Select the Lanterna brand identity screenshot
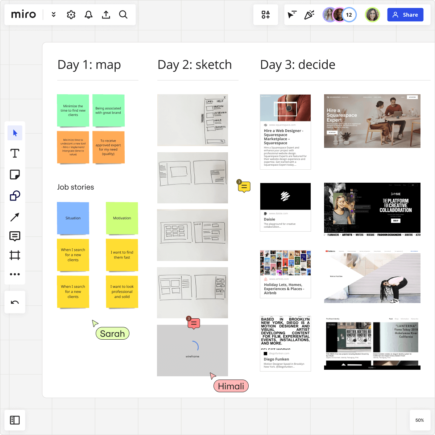This screenshot has width=435, height=435. click(372, 343)
